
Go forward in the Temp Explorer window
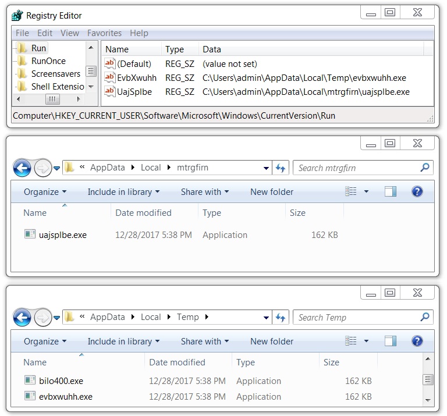(x=42, y=318)
